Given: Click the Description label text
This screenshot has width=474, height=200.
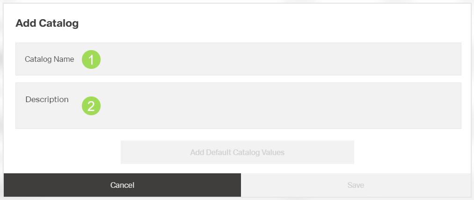Looking at the screenshot, I should 47,99.
